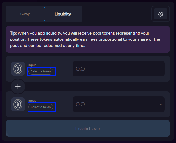Click the liquidity Tip message box
This screenshot has height=143, width=176.
pos(88,39)
